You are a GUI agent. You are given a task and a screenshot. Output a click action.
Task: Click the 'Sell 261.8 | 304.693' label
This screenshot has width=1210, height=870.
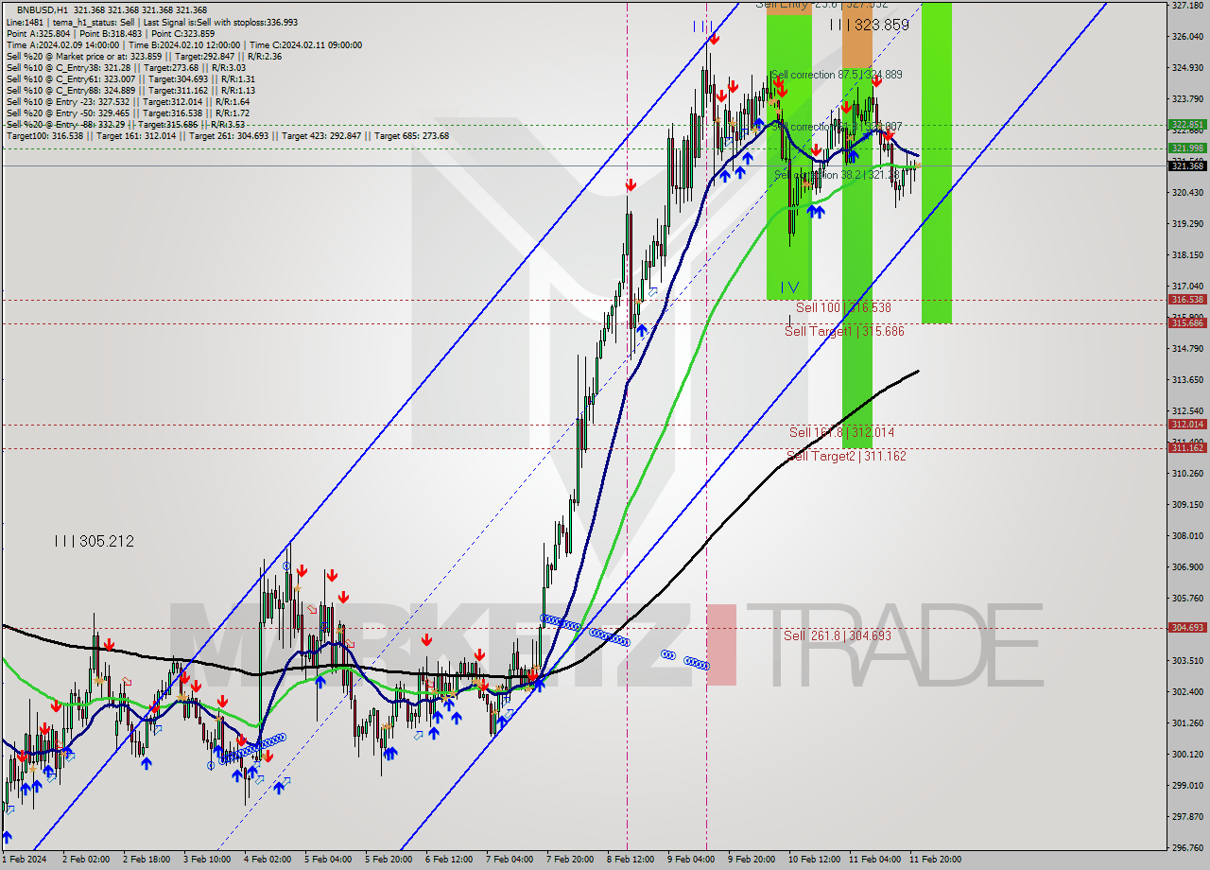[x=838, y=635]
